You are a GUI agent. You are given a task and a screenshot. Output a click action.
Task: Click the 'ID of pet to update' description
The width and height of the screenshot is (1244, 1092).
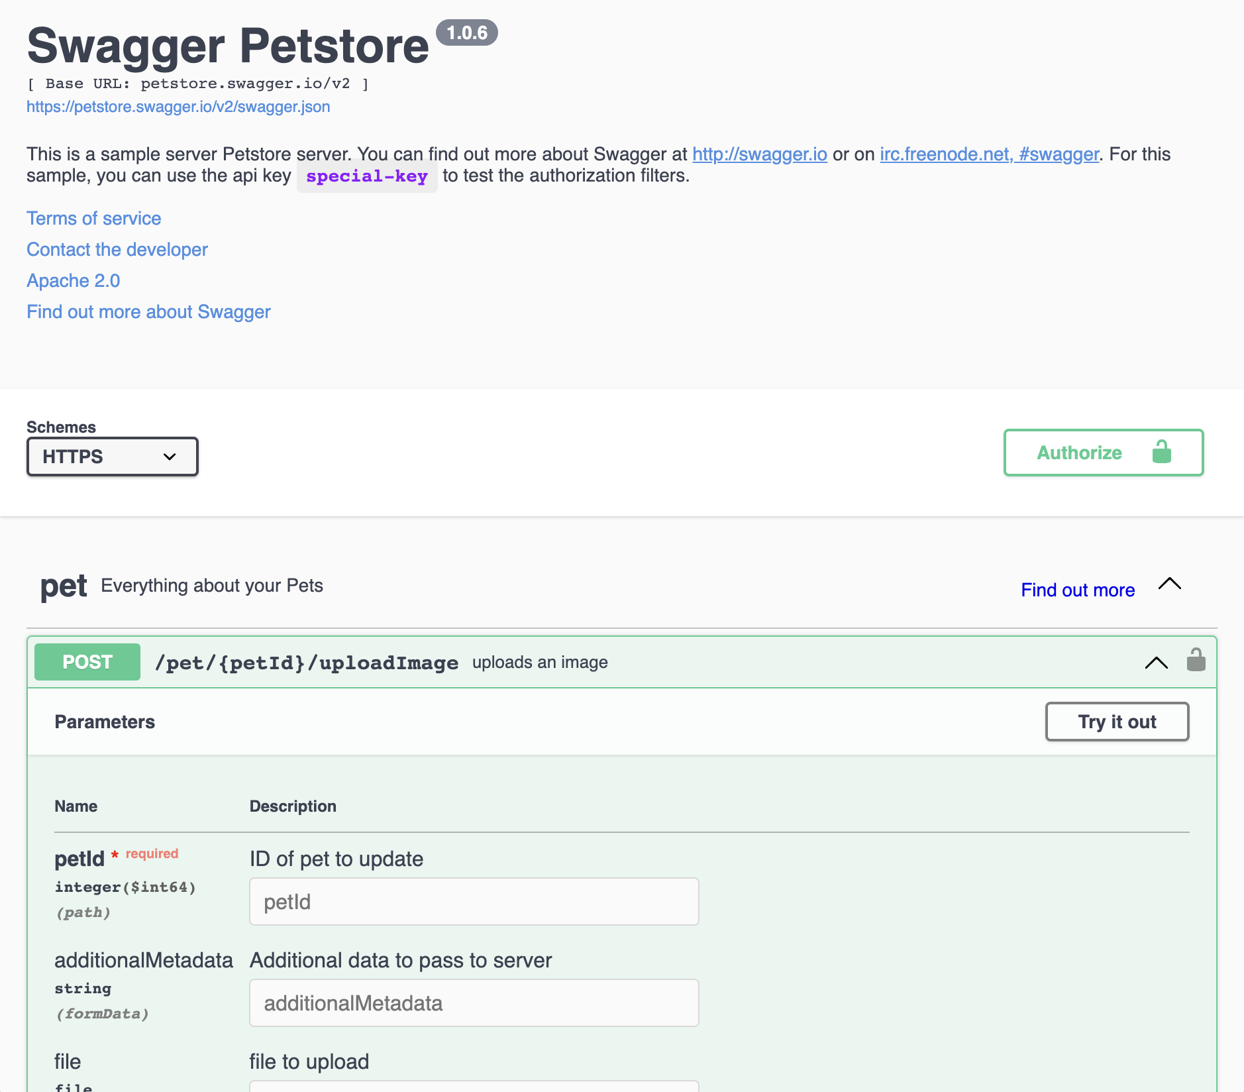337,859
